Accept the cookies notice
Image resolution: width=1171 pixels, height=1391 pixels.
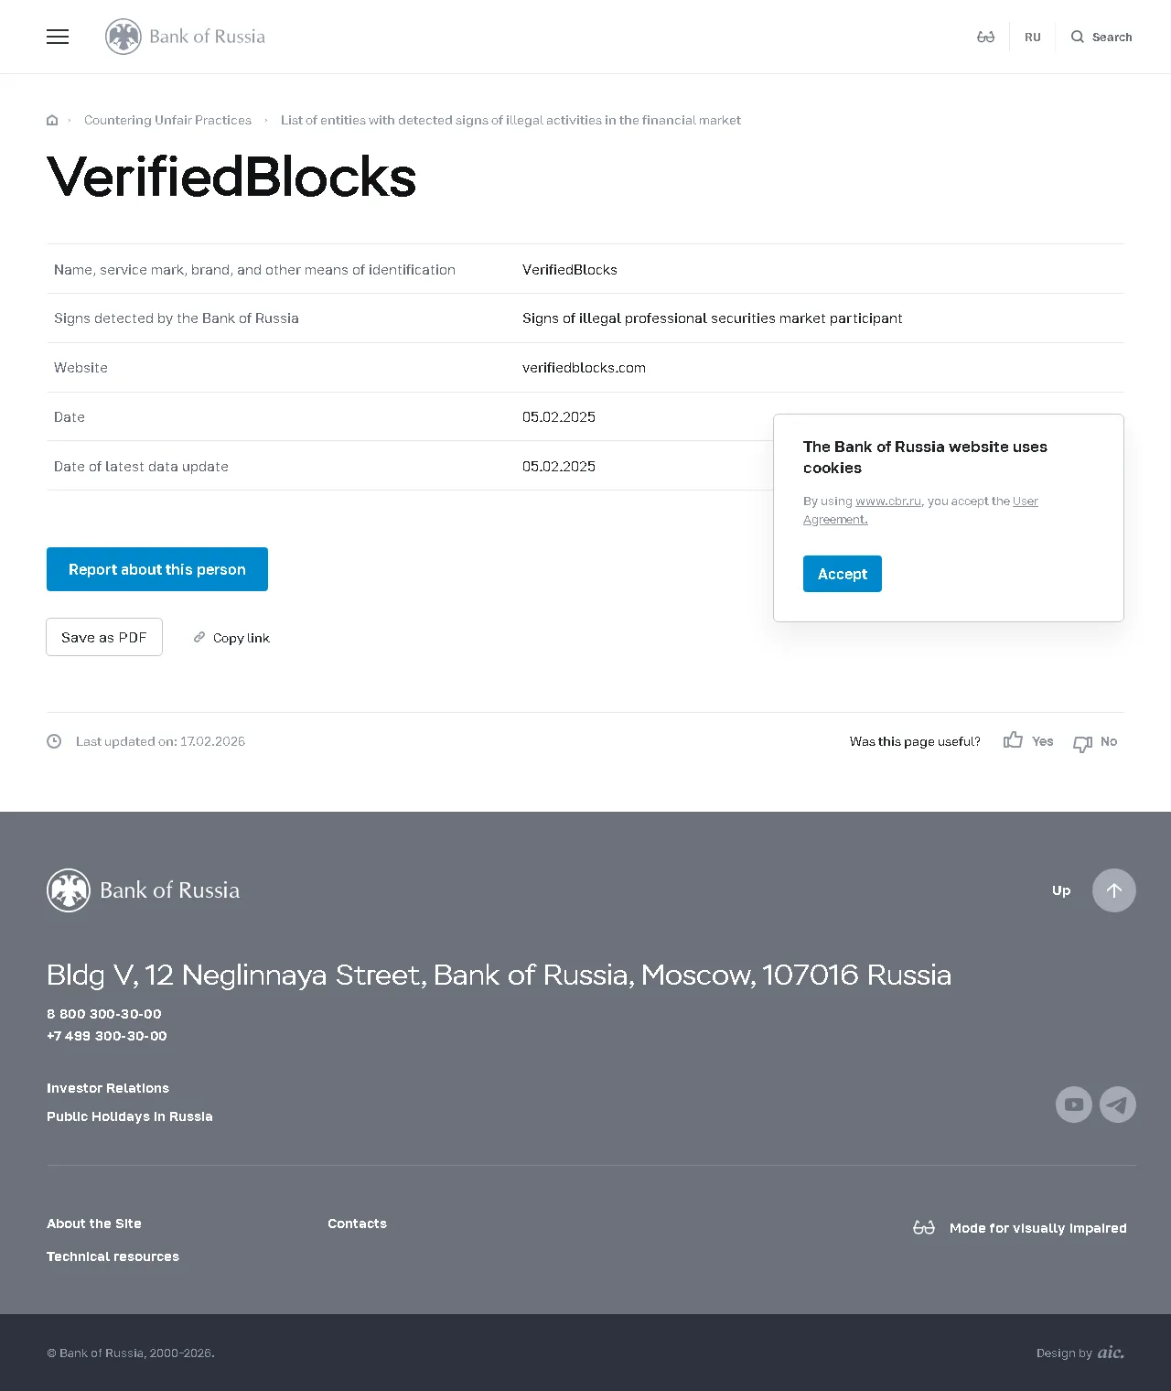click(x=843, y=574)
